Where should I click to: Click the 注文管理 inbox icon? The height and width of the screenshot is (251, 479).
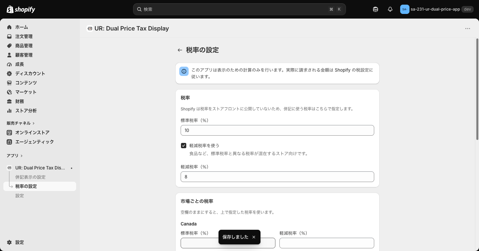pyautogui.click(x=9, y=36)
